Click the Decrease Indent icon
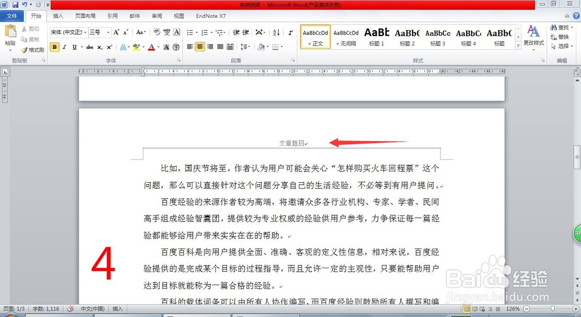 [236, 32]
